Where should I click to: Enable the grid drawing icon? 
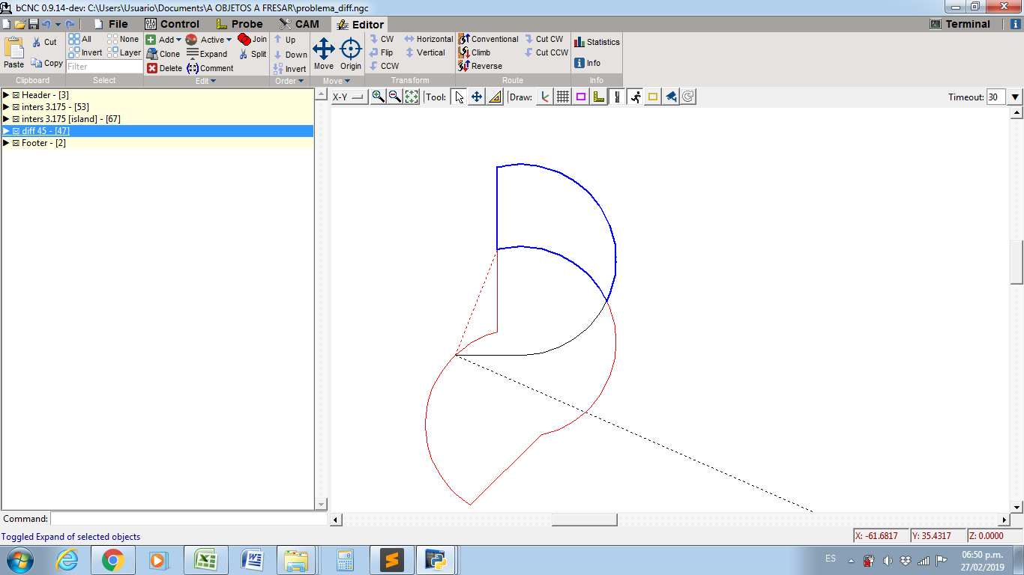[x=562, y=96]
